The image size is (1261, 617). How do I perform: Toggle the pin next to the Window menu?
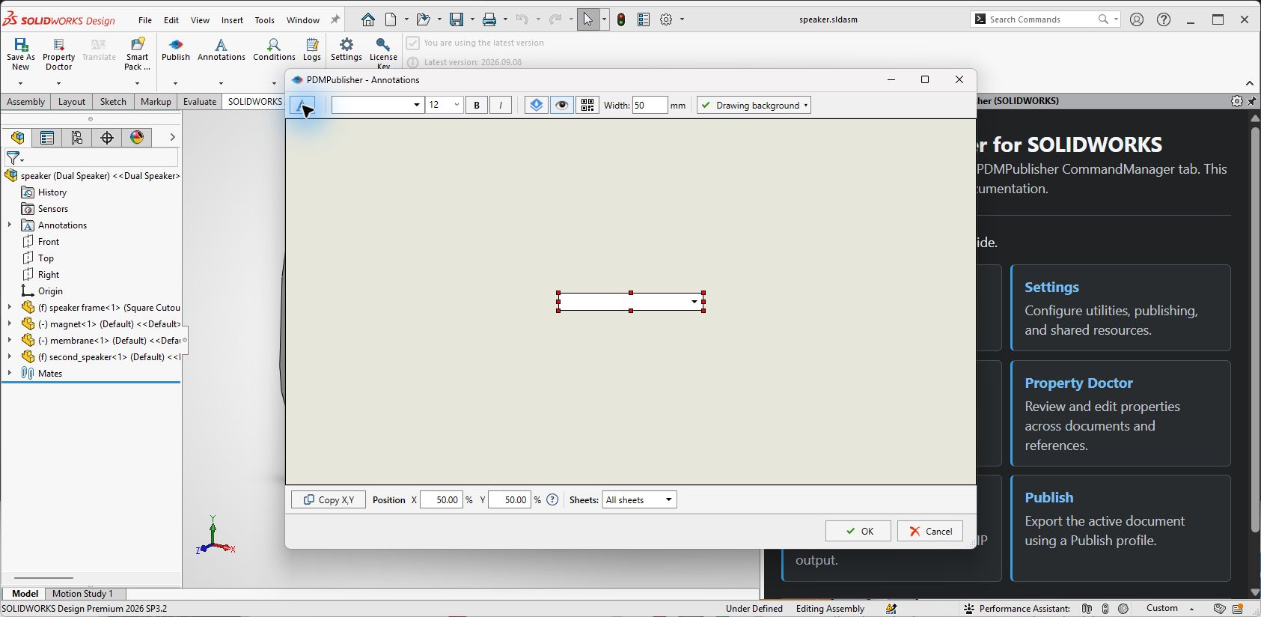335,19
